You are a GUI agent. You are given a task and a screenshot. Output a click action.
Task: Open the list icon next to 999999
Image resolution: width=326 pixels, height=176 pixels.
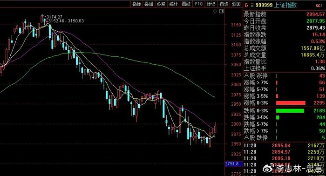pyautogui.click(x=252, y=5)
